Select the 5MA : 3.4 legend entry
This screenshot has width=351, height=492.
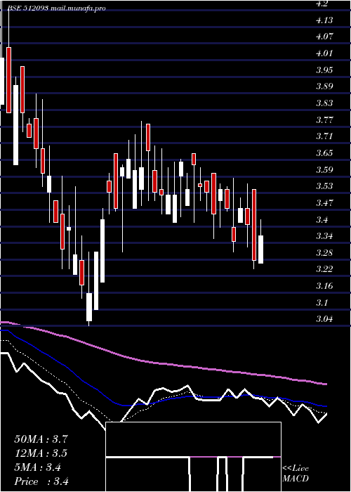(38, 467)
